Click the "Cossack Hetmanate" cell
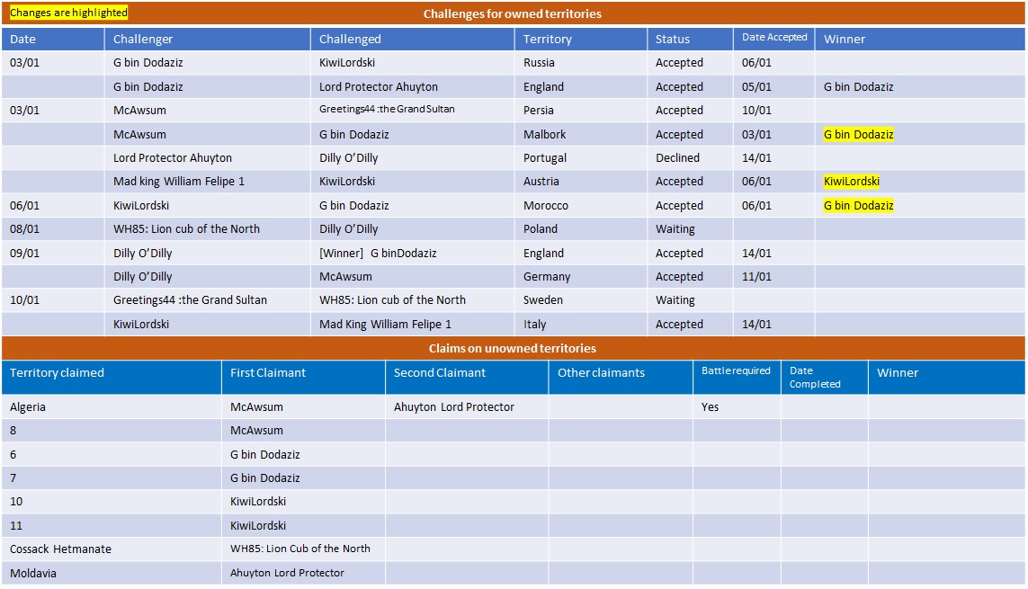1028x589 pixels. 60,549
